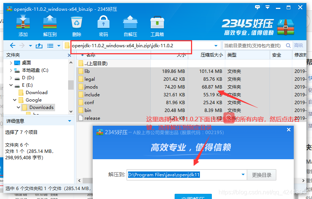
Task: Open the 工具箱 (Toolbox) icon
Action: tap(157, 26)
